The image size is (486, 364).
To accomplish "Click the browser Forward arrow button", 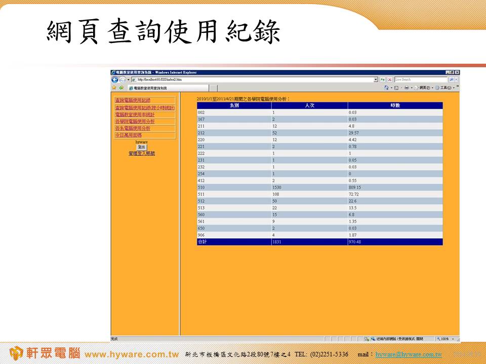I will pos(122,80).
